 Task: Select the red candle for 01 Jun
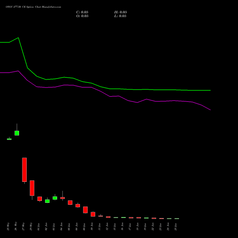(x=40, y=199)
